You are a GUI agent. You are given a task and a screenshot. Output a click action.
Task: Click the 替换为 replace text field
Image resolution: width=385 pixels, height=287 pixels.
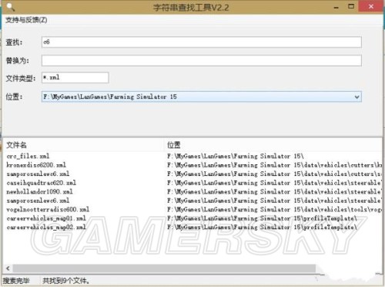click(x=202, y=61)
